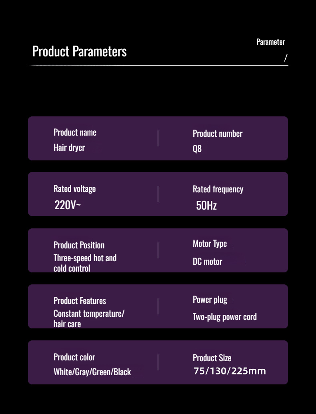Click the small Parameter label at top right

coord(270,42)
